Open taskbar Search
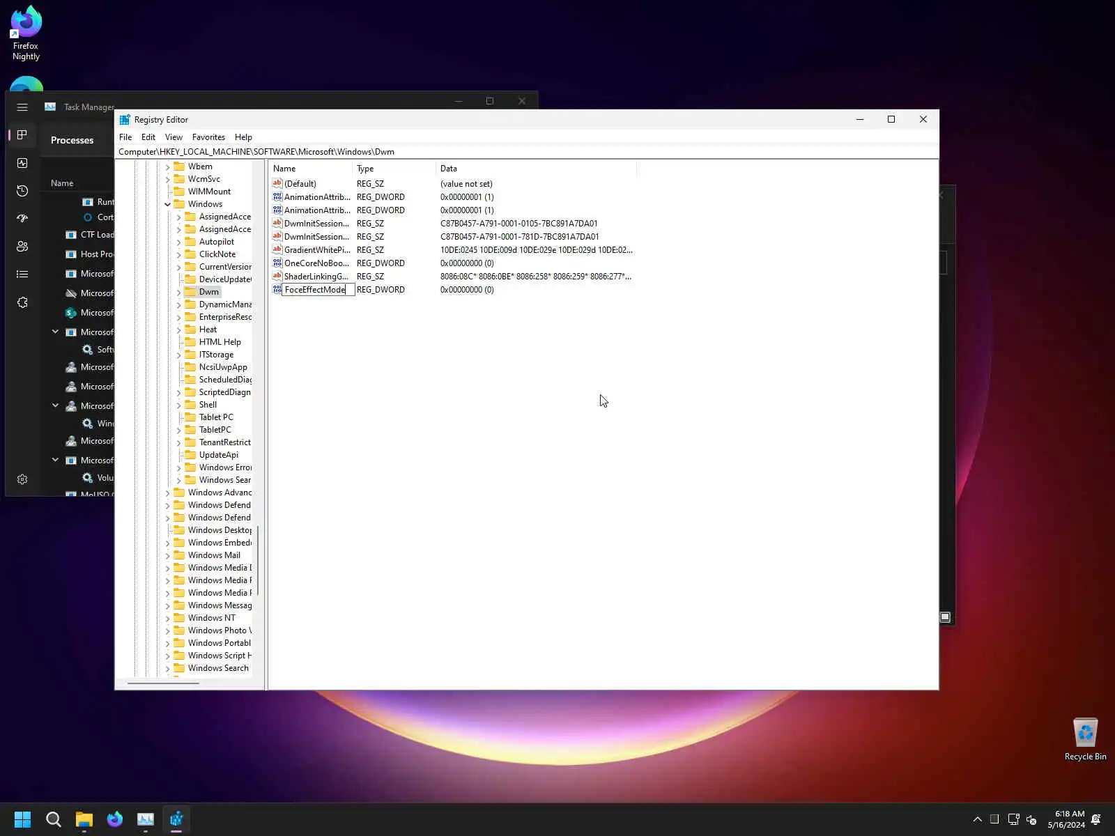Viewport: 1115px width, 836px height. pos(53,819)
